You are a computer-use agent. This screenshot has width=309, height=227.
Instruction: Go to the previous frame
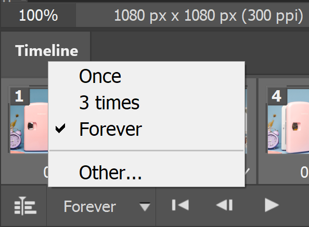pyautogui.click(x=225, y=205)
